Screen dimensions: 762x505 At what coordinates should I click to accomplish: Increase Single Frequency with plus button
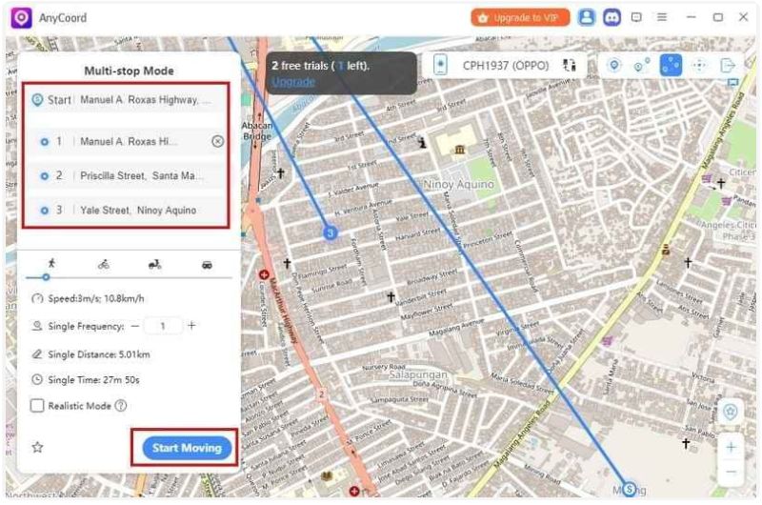(191, 326)
